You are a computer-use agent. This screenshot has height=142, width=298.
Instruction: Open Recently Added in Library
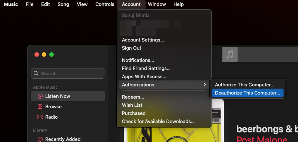68,139
